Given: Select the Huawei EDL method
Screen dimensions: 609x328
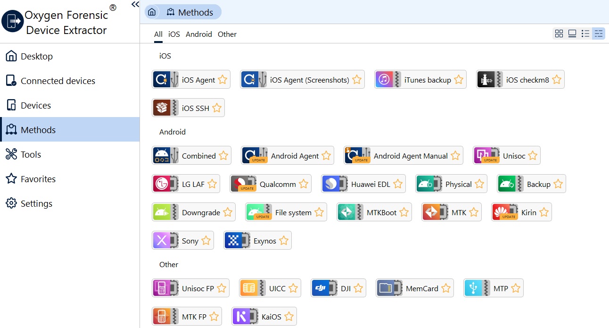Looking at the screenshot, I should pyautogui.click(x=363, y=184).
